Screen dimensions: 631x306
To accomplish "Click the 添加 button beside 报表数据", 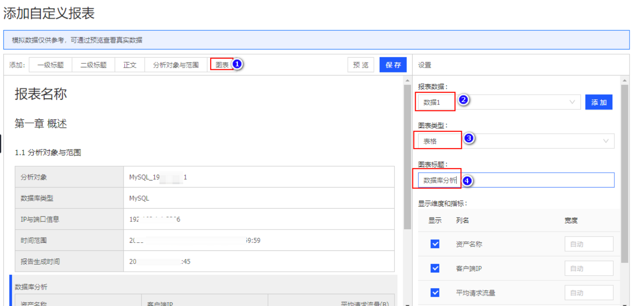I will click(x=599, y=102).
